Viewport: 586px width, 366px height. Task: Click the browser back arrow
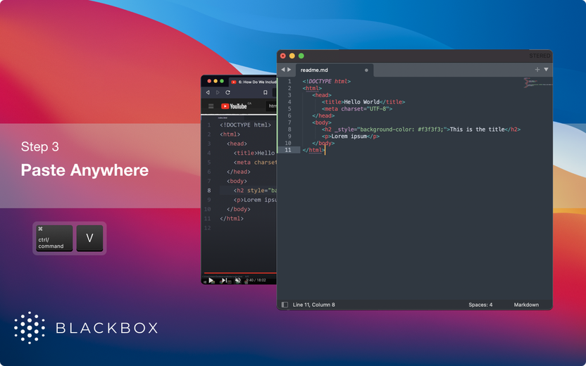pos(208,92)
